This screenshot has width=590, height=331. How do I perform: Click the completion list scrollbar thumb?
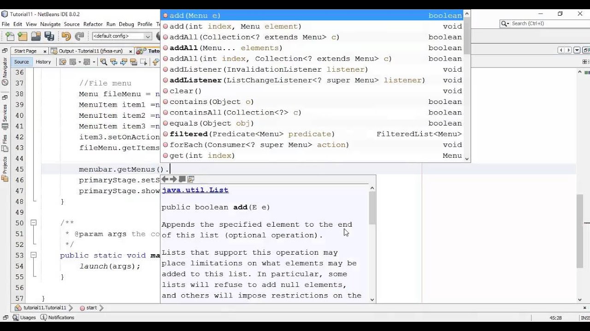467,36
